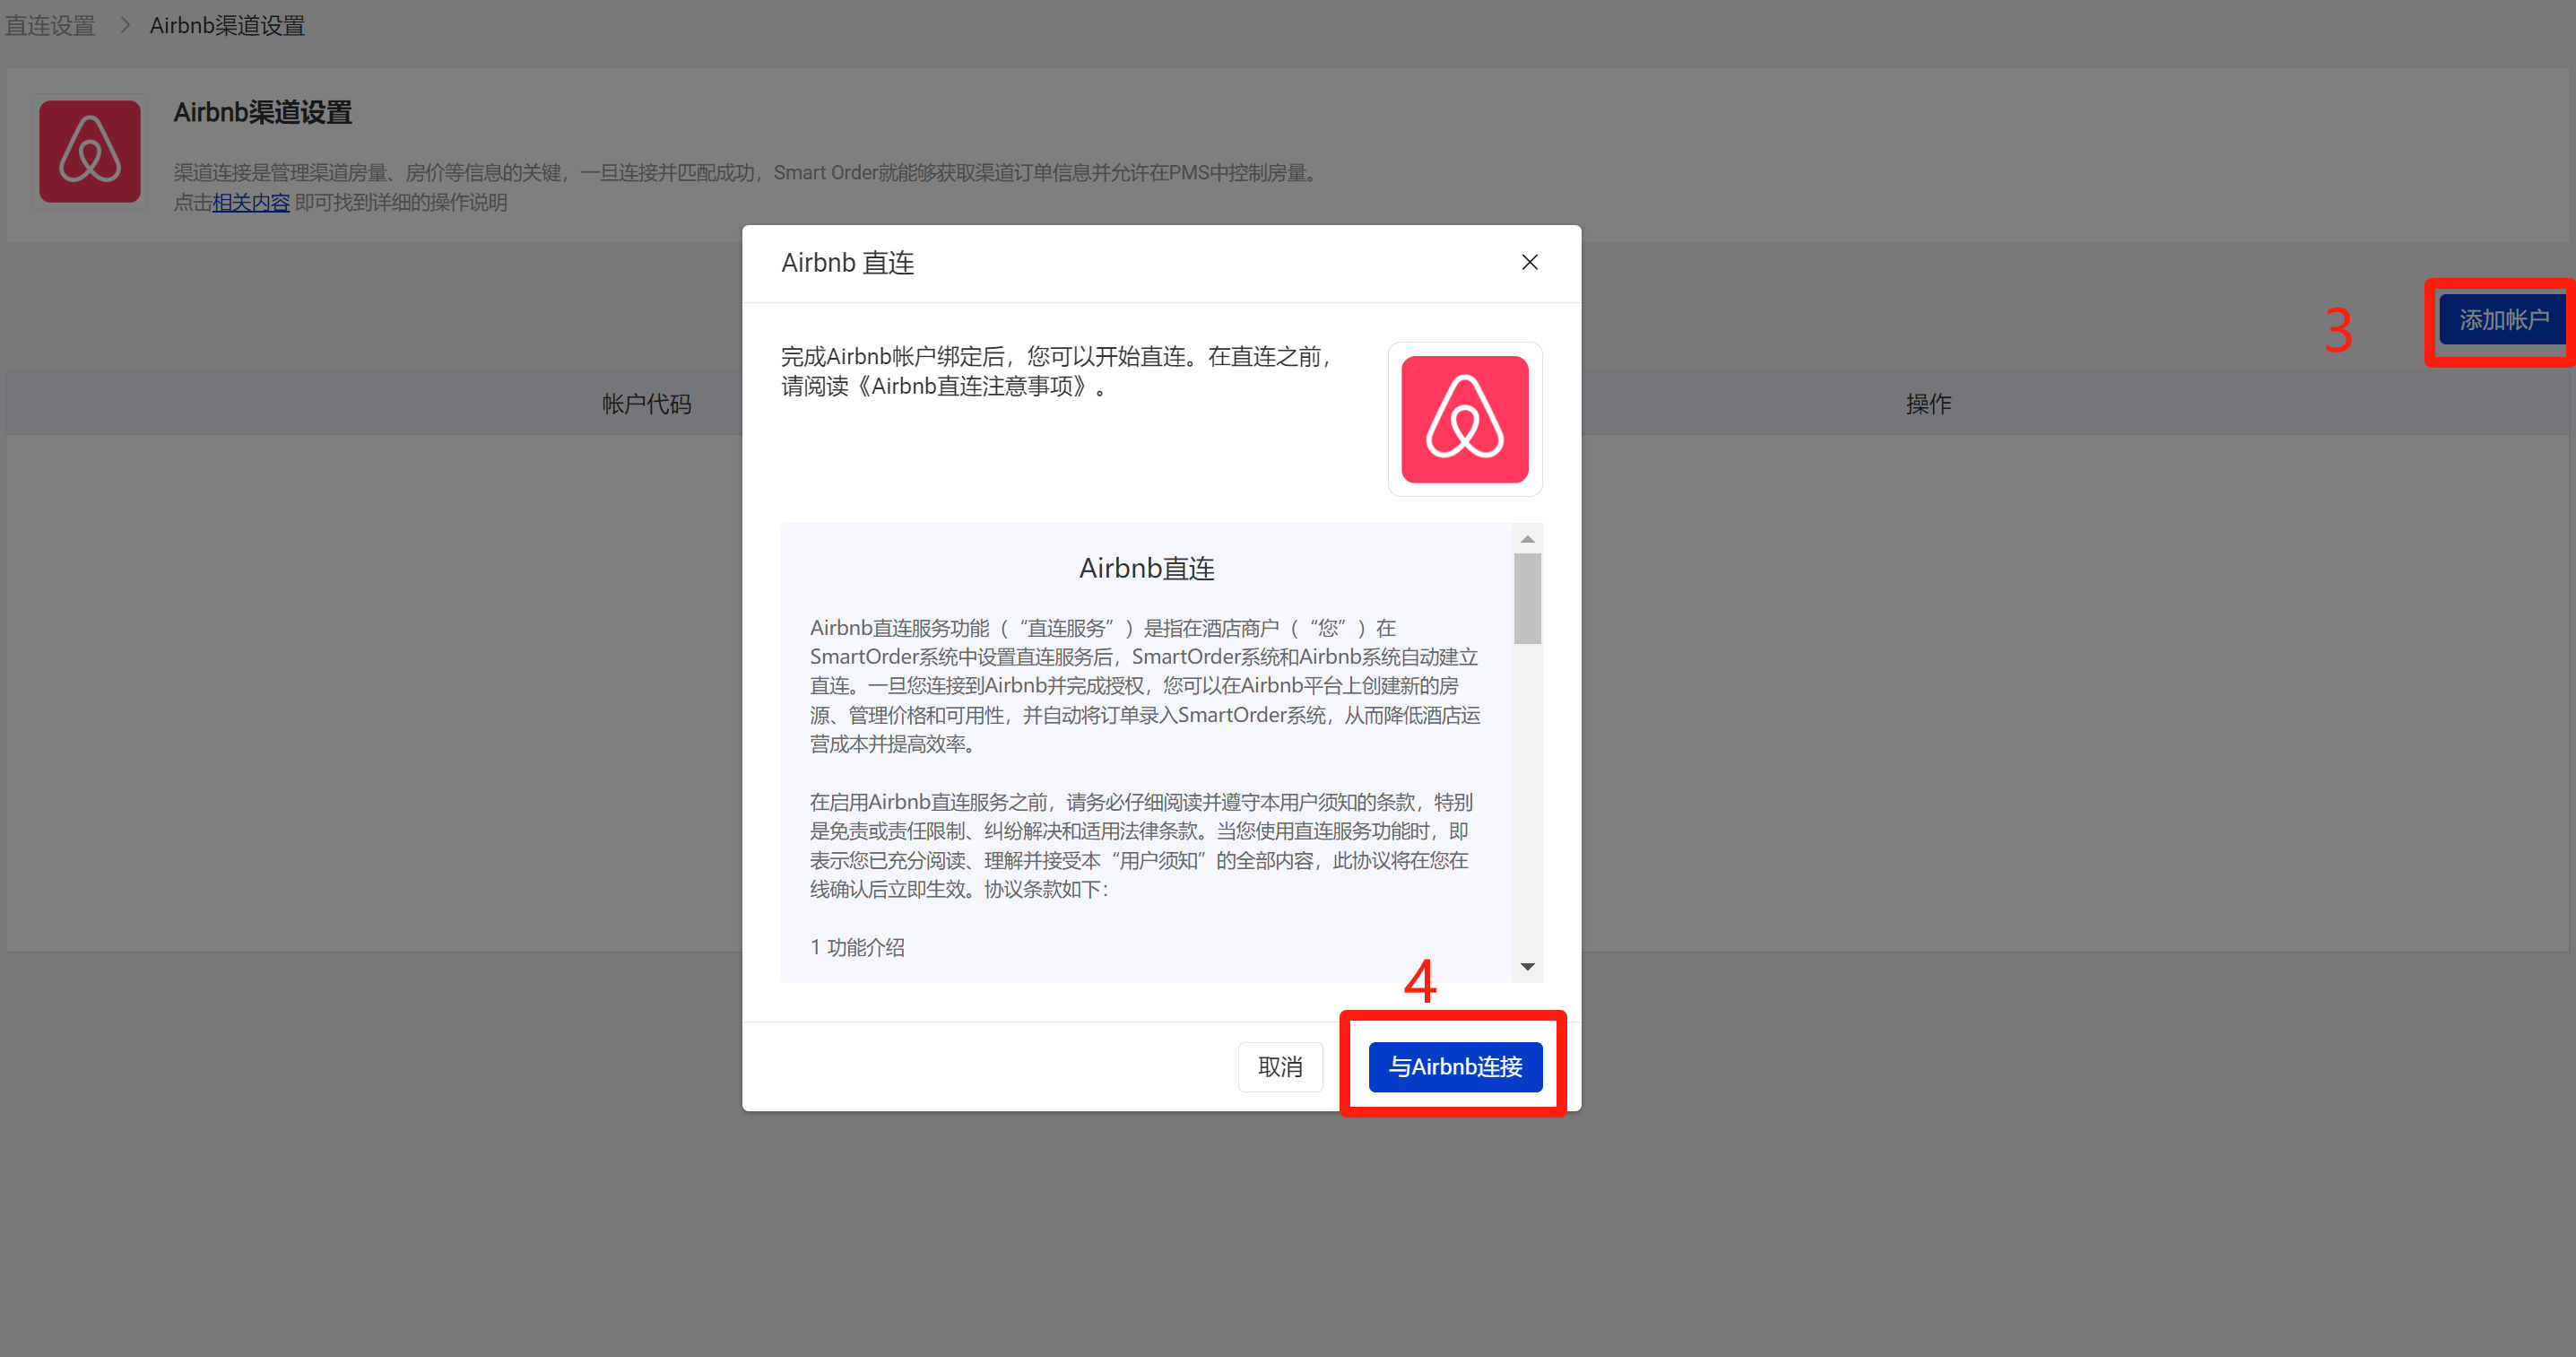Click the Airbnb logo in the dialog
The width and height of the screenshot is (2576, 1357).
(1464, 419)
